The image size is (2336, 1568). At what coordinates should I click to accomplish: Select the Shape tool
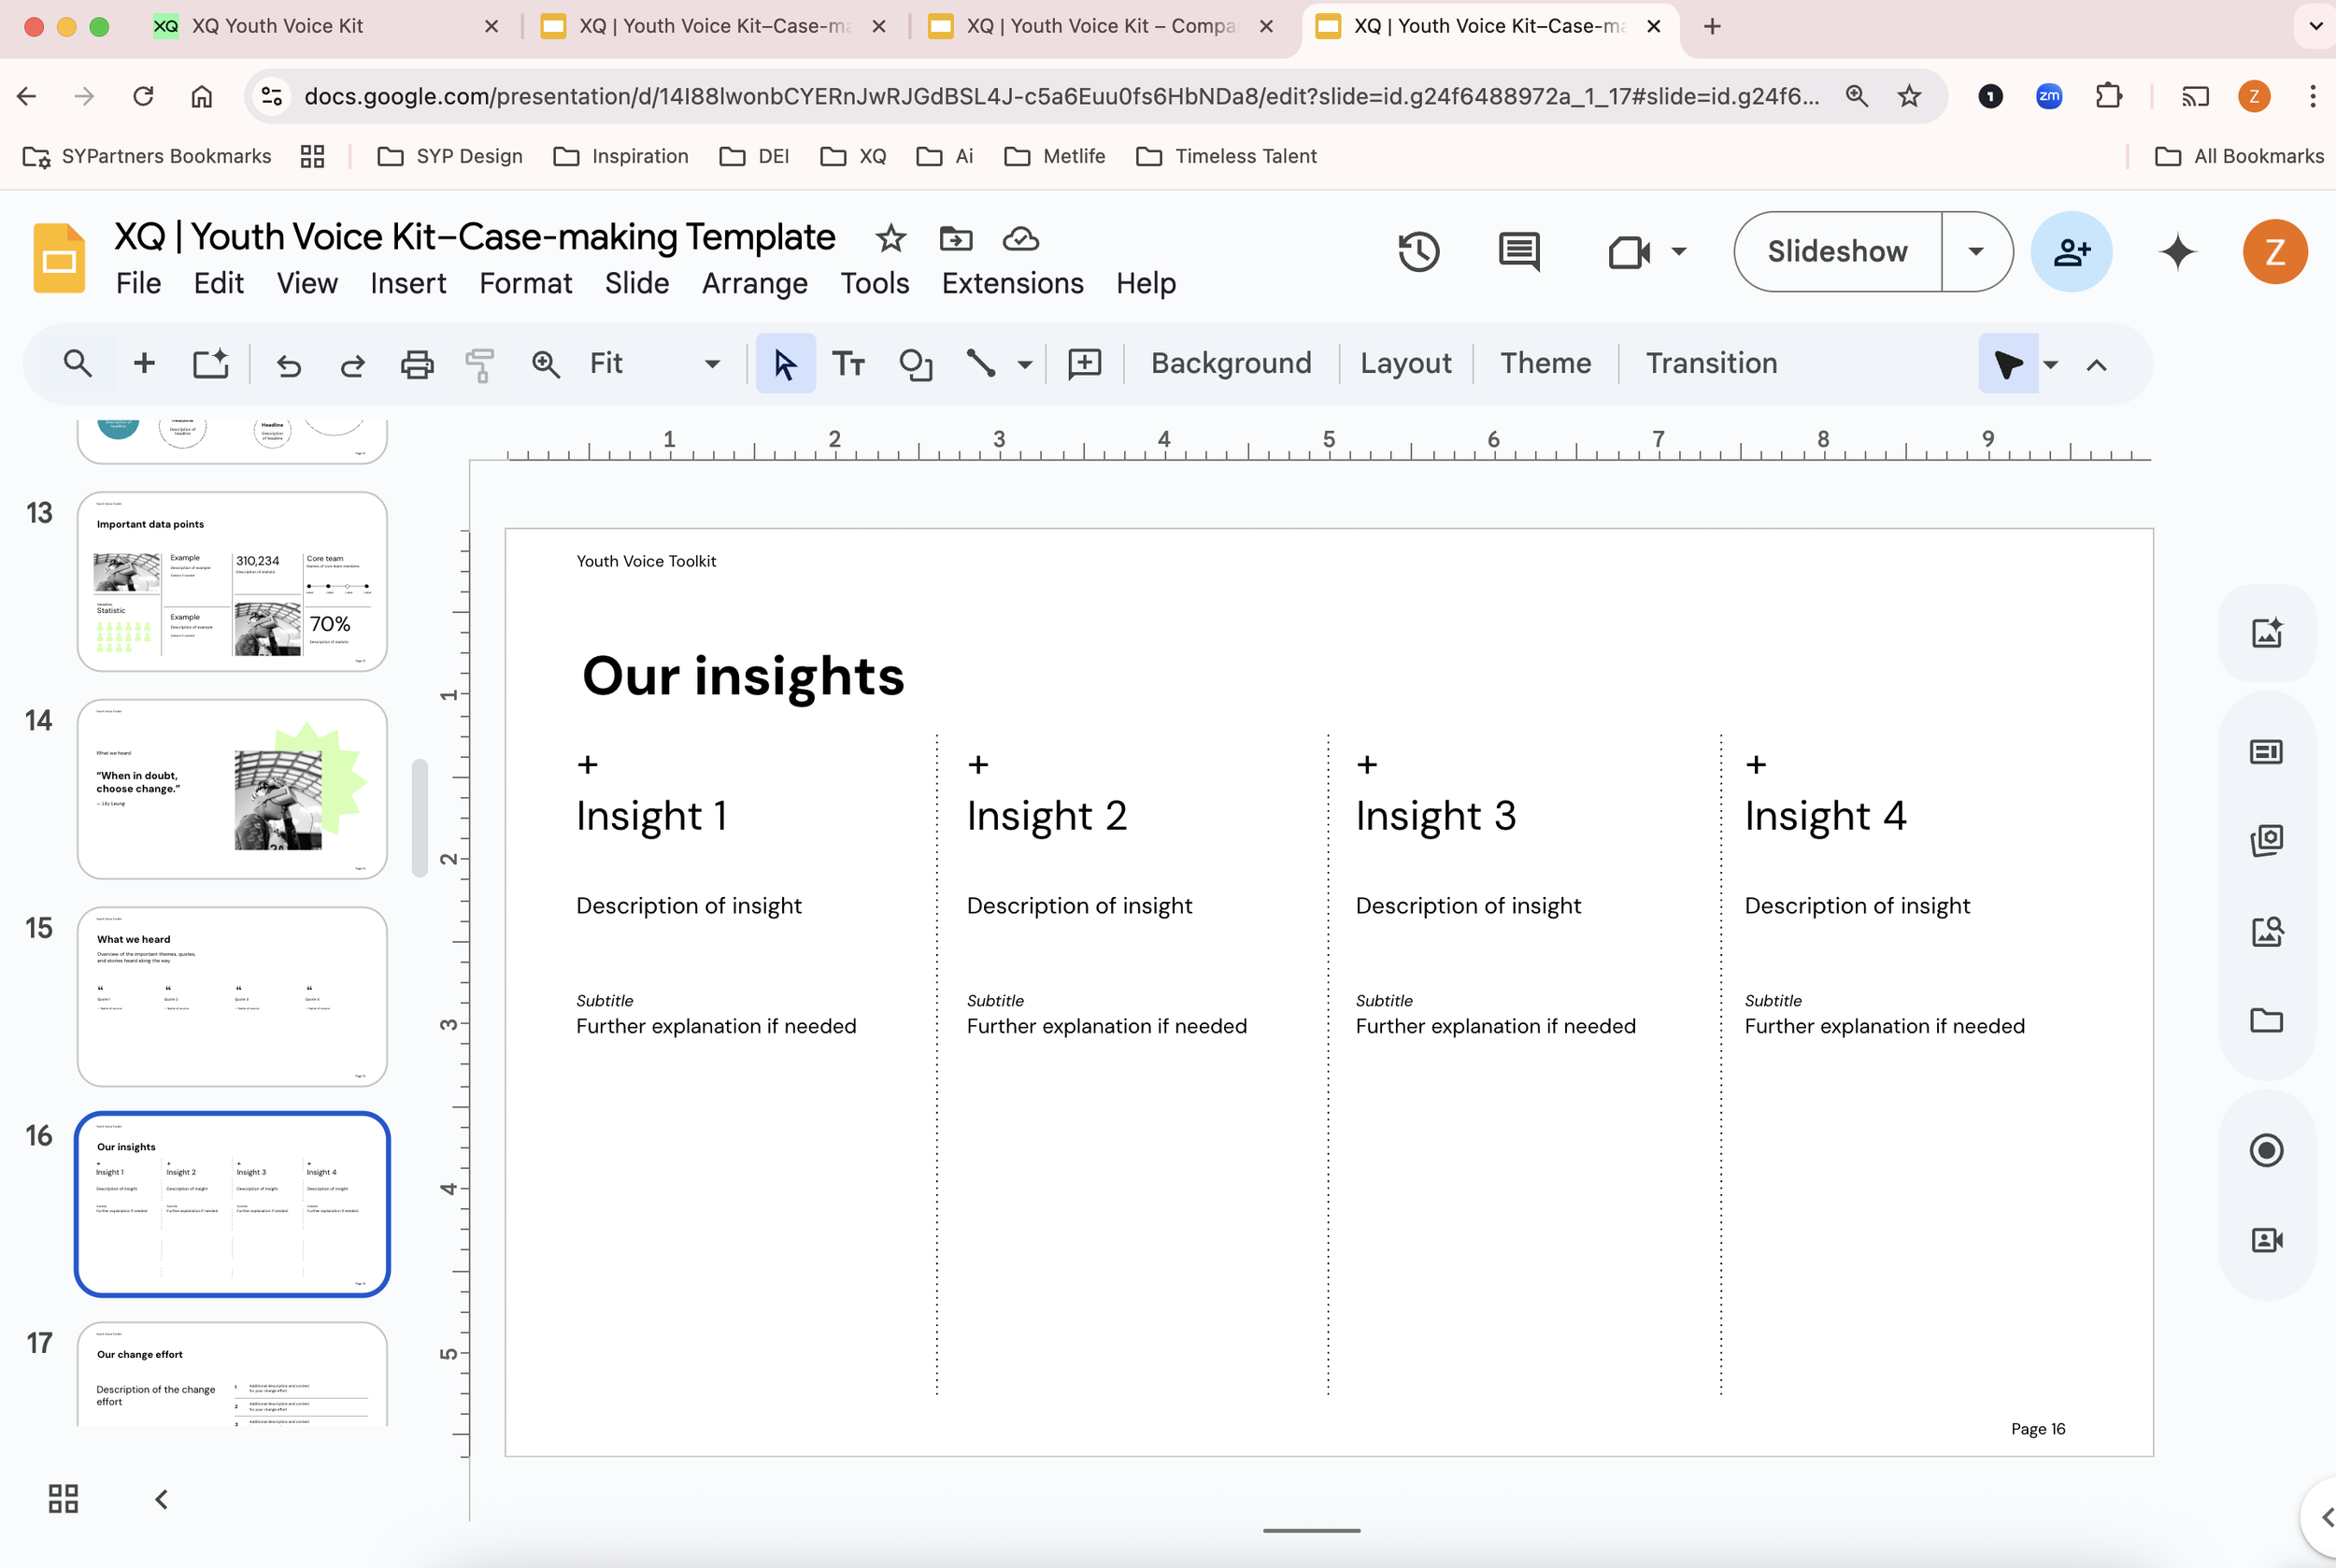915,364
